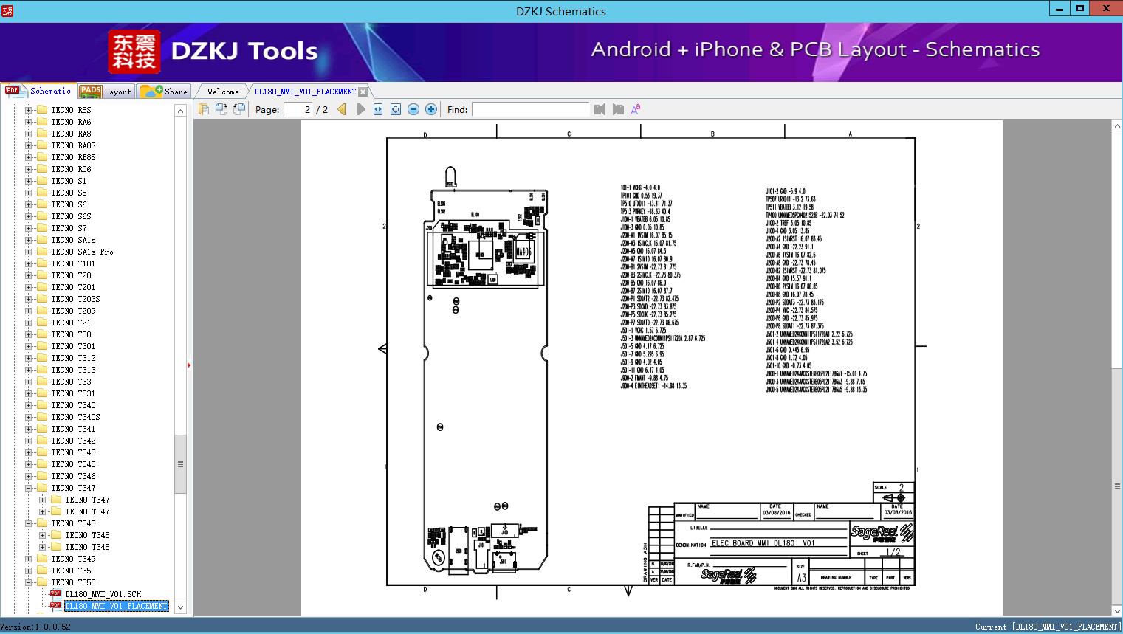Click the red DZKJ logo in banner
The width and height of the screenshot is (1123, 634).
(x=134, y=52)
